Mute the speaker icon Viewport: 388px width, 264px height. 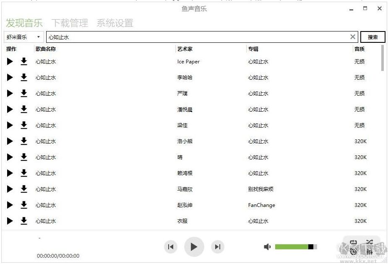click(x=267, y=247)
